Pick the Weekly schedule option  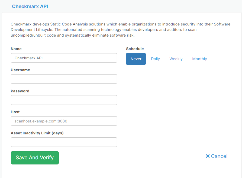click(x=176, y=59)
